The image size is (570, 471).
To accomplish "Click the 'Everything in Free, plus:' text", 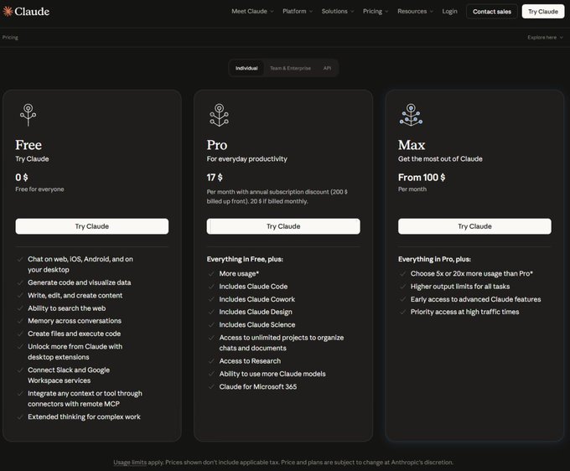I will 245,259.
